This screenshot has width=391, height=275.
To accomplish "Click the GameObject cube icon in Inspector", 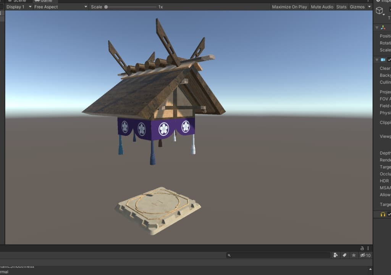I will point(379,10).
